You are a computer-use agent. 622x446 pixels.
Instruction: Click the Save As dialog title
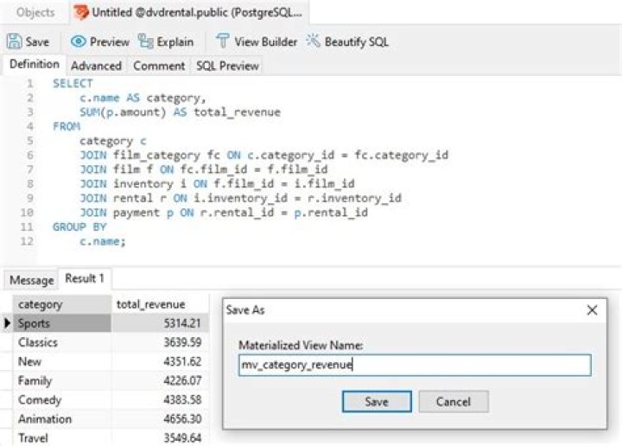[245, 310]
